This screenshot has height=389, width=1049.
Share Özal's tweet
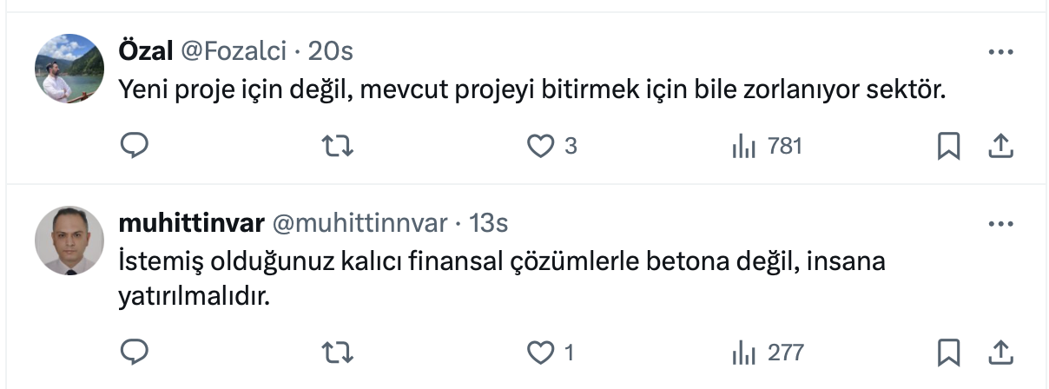[x=1000, y=146]
